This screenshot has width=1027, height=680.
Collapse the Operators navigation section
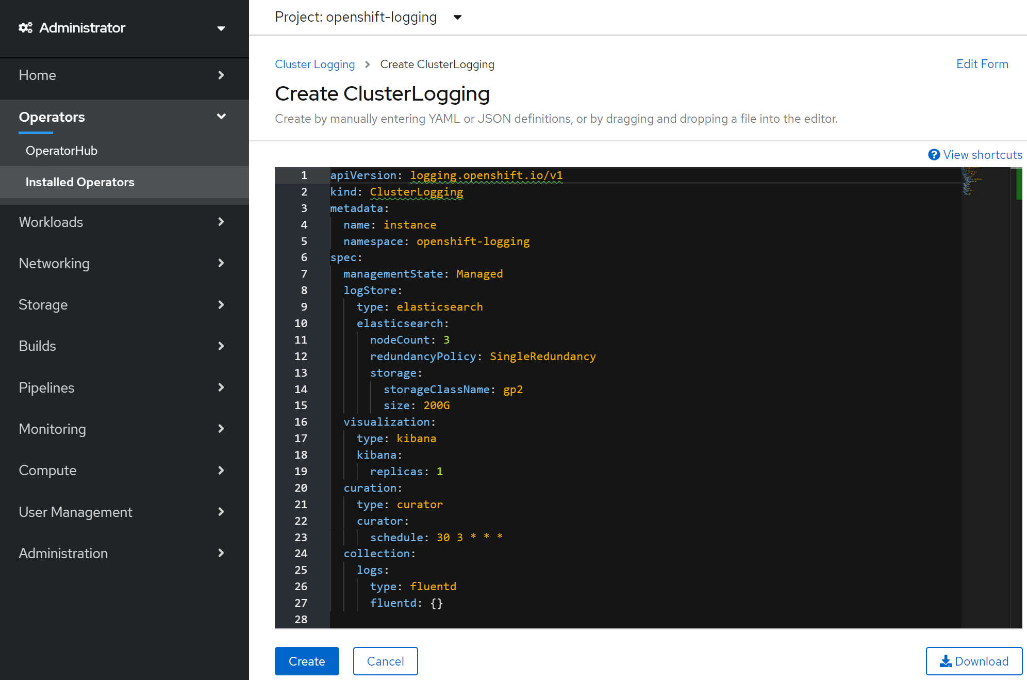[221, 117]
